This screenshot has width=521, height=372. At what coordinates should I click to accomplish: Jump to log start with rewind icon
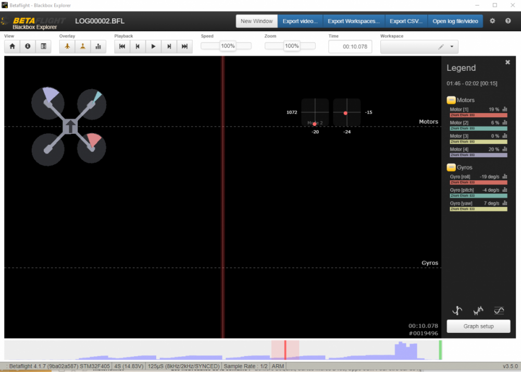(x=122, y=46)
